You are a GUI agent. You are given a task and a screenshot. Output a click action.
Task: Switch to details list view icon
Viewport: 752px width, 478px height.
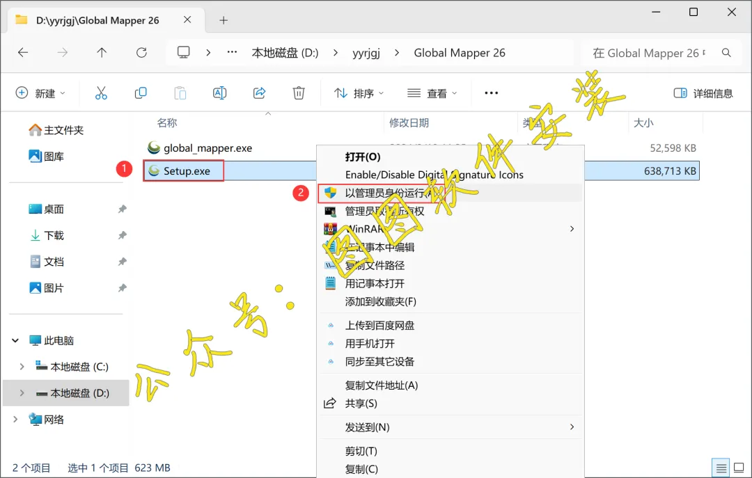click(x=721, y=468)
